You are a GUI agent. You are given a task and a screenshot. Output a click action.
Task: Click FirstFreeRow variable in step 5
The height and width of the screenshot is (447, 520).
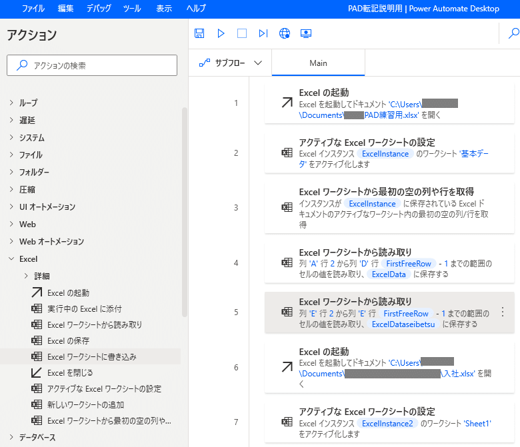406,314
